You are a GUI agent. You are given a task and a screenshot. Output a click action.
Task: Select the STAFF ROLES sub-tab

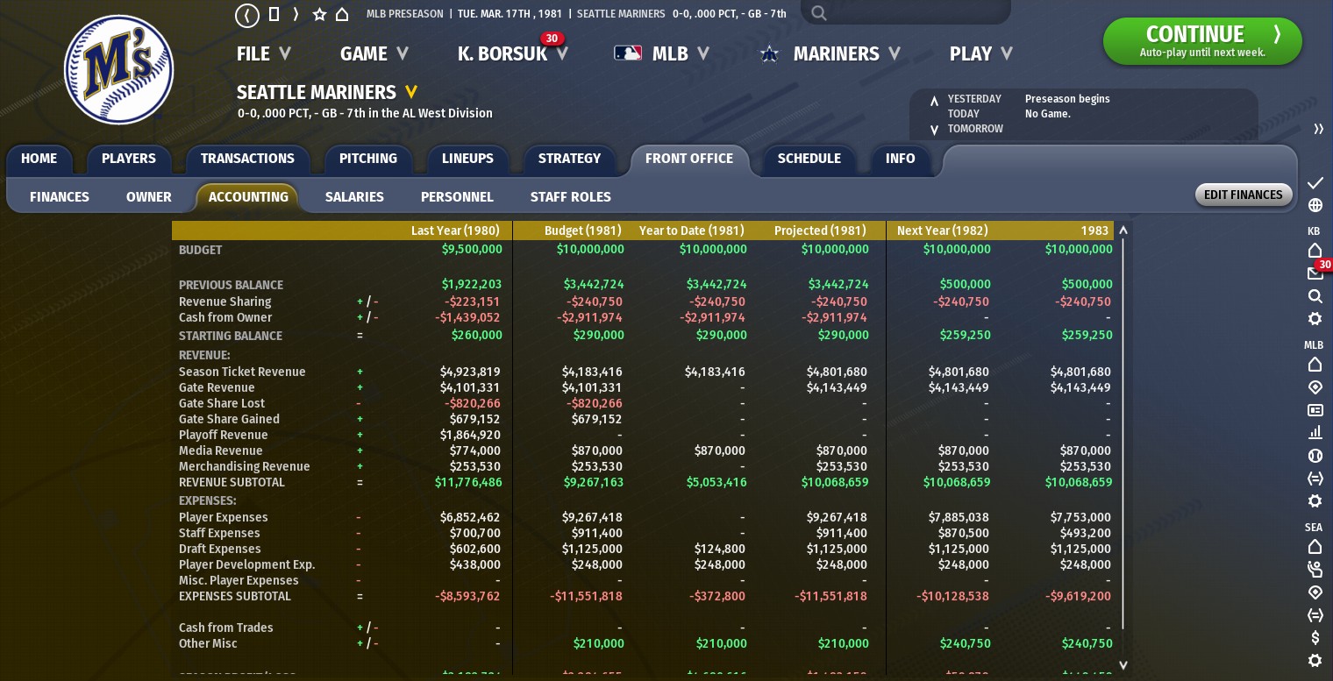(570, 197)
